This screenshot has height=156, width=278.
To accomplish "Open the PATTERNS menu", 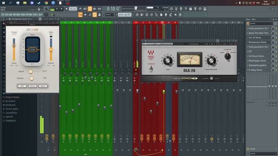I will (17, 15).
